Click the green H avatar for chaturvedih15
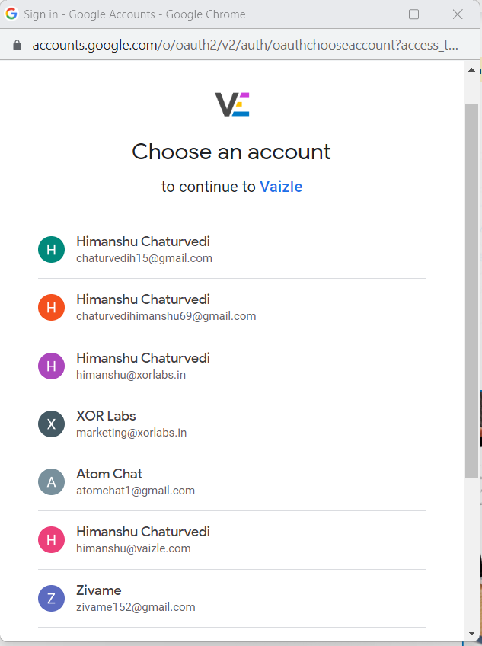 point(52,249)
